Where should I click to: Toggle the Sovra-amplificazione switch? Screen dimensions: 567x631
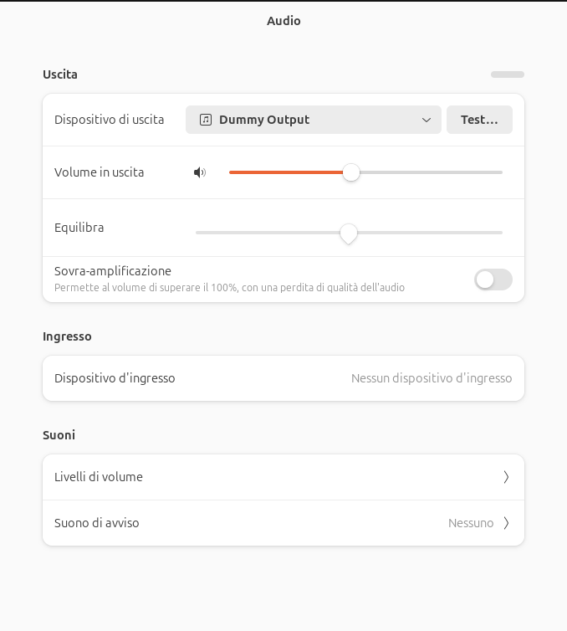pos(493,280)
